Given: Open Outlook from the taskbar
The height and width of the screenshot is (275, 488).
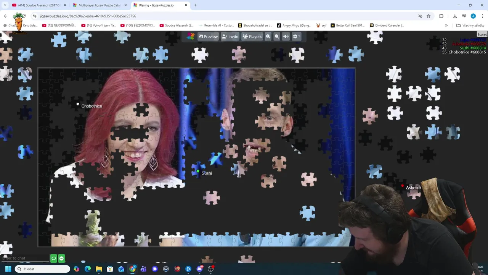Looking at the screenshot, I should tap(121, 269).
